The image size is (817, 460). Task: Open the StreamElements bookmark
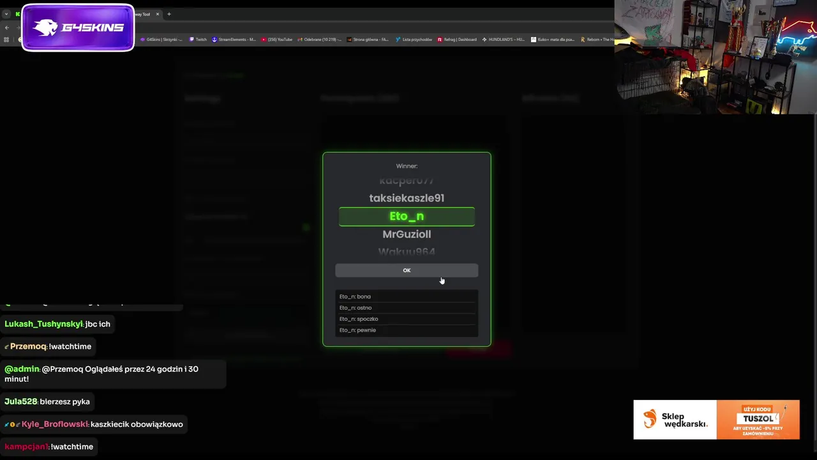coord(234,40)
